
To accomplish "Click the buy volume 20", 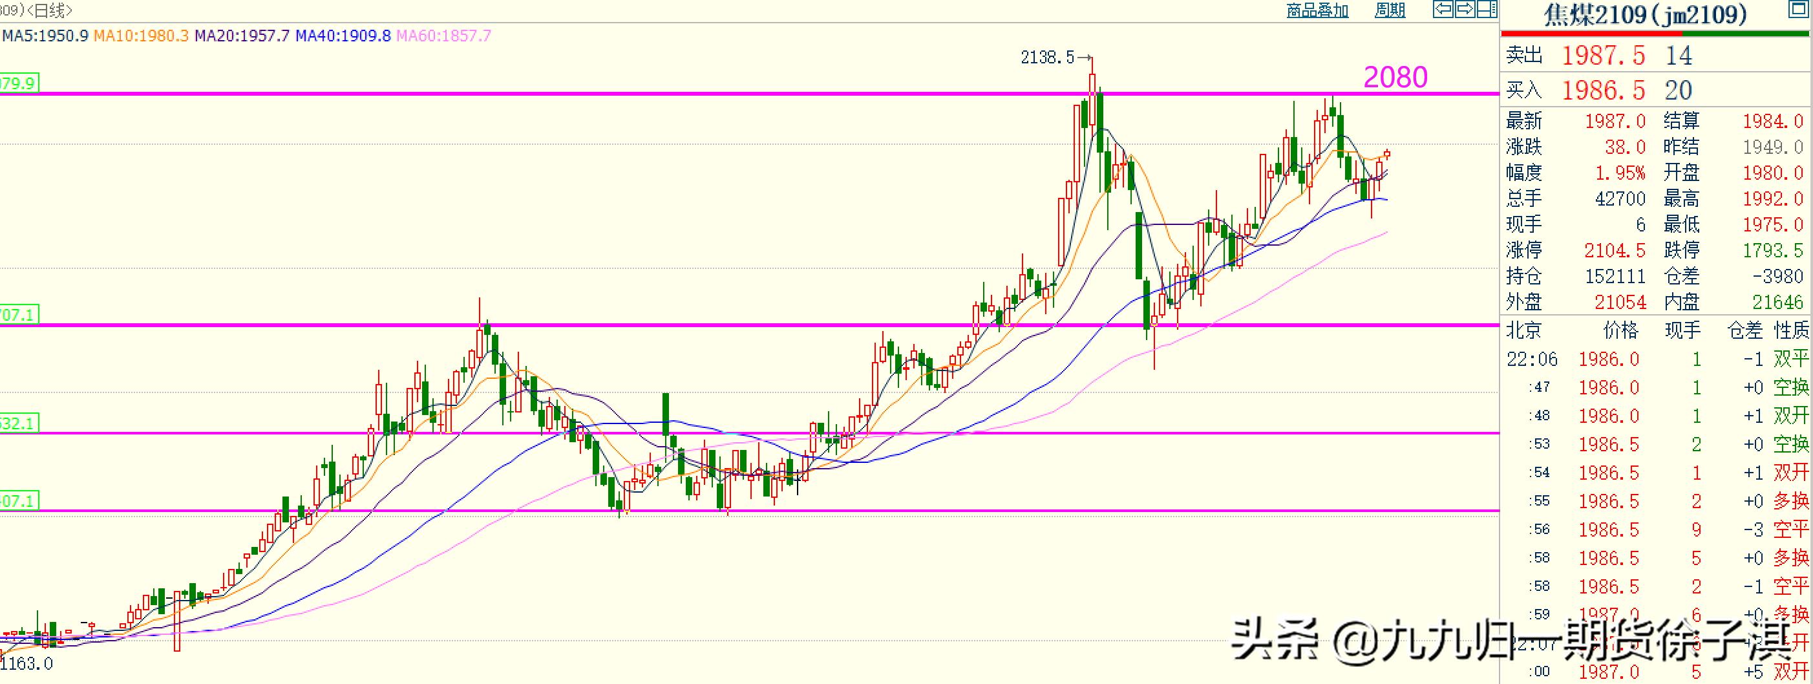I will point(1679,90).
